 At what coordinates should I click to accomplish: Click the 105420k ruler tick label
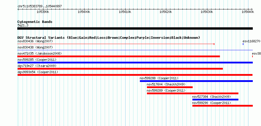pos(166,12)
